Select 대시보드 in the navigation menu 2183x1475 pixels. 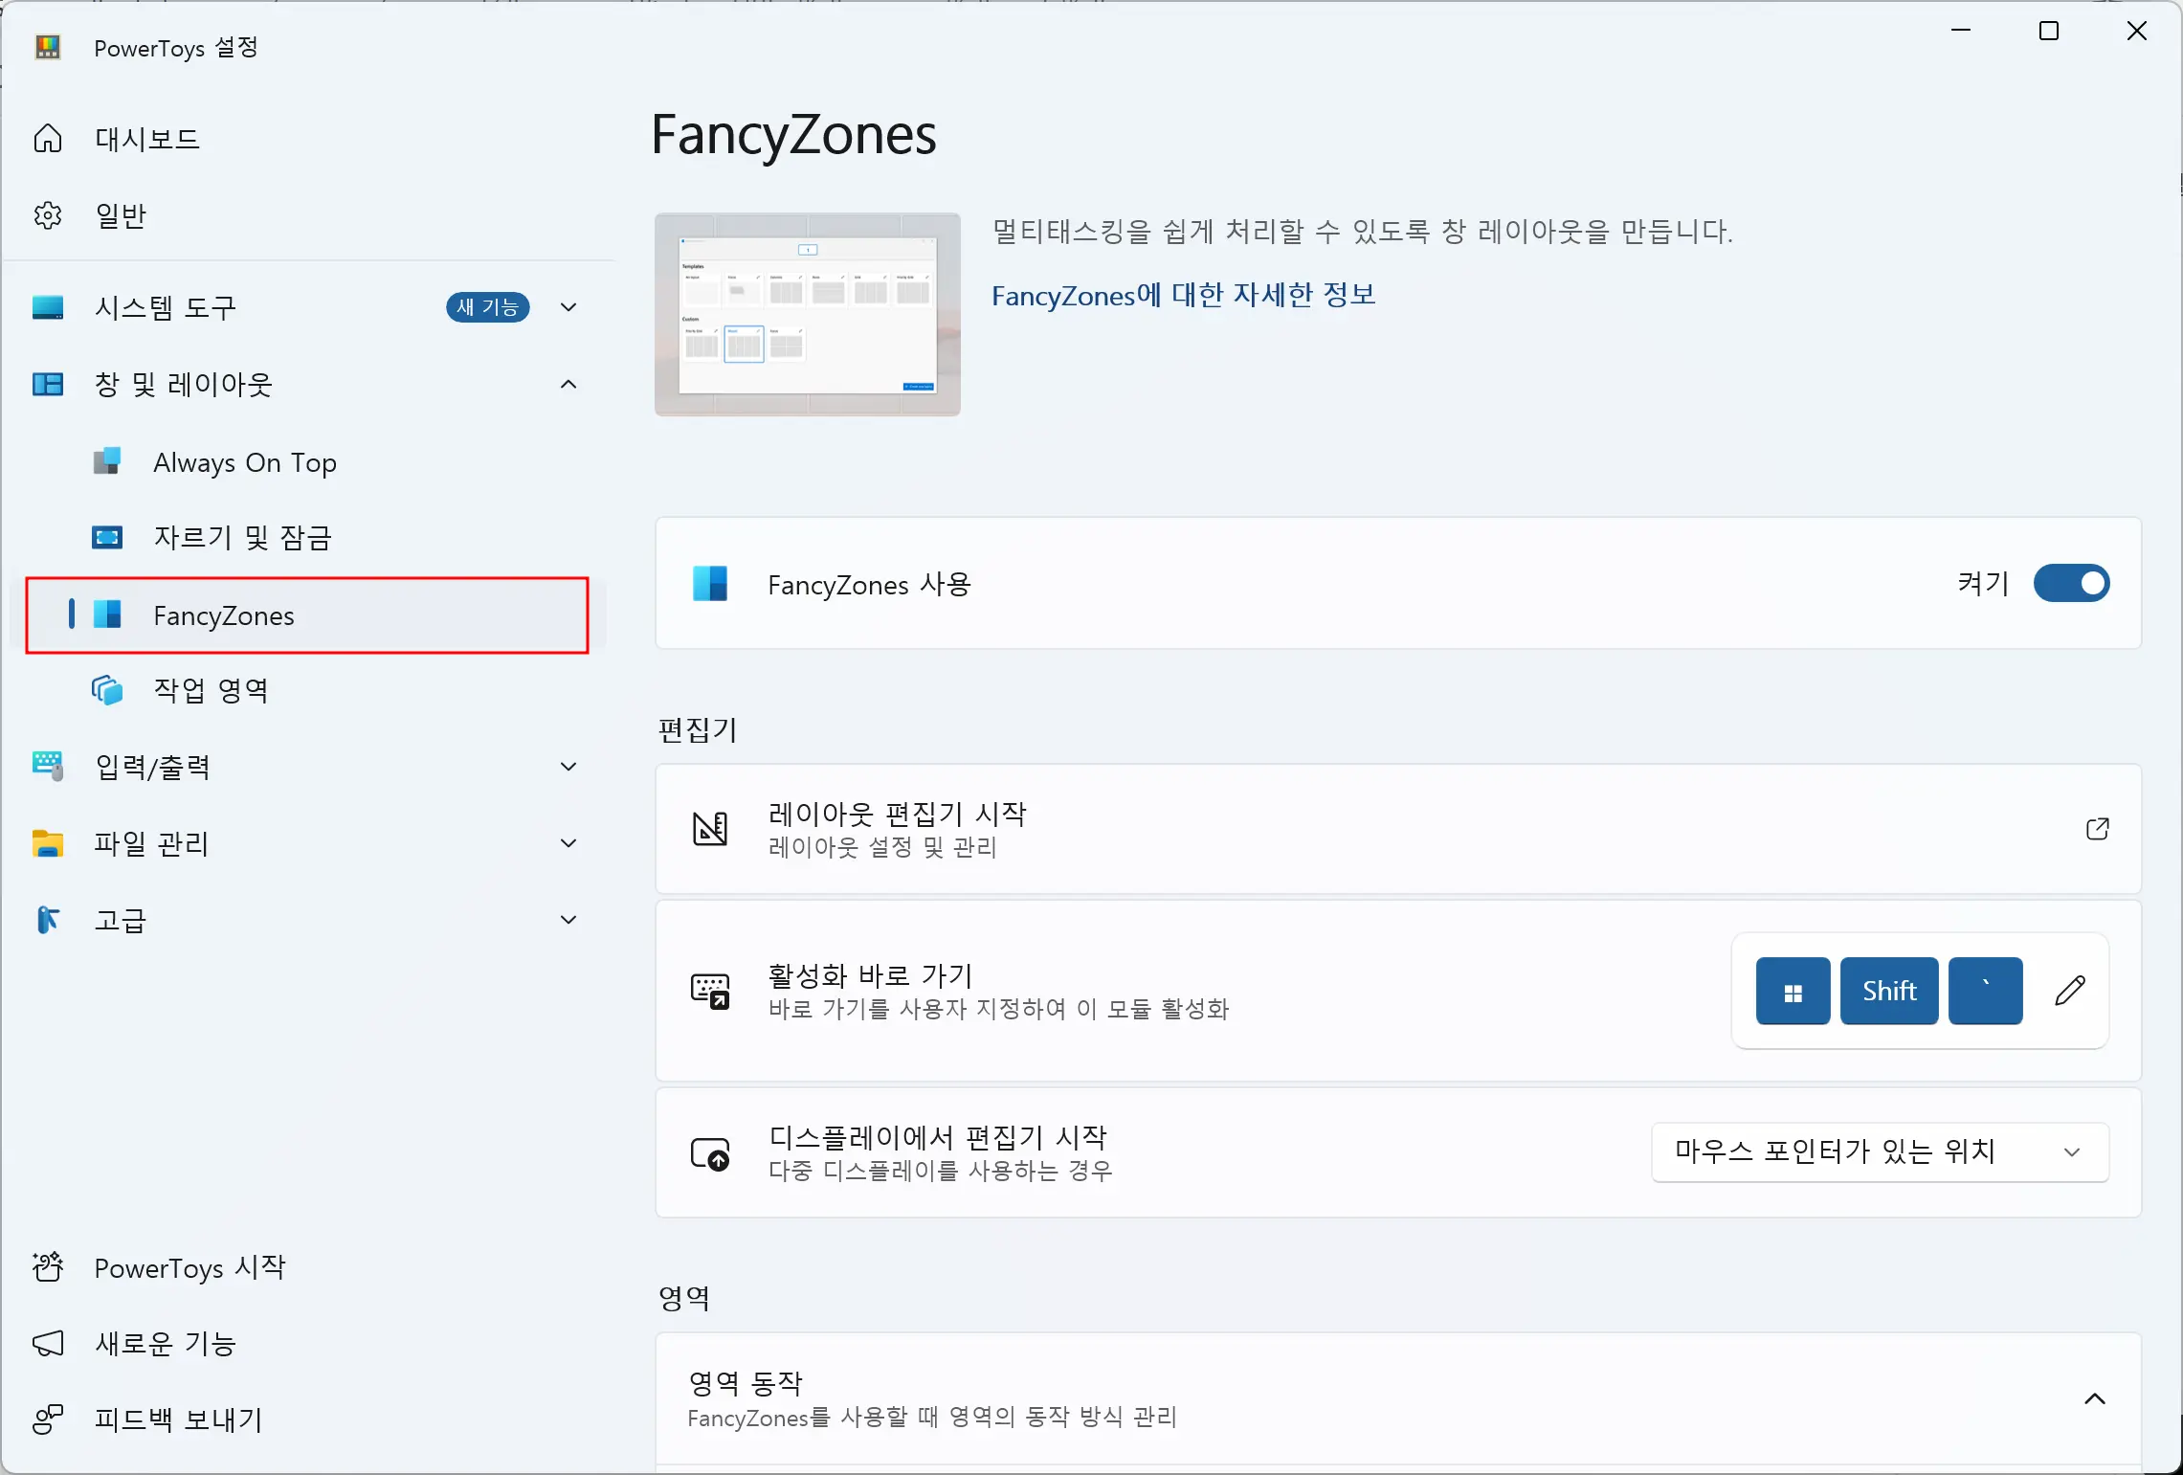[x=147, y=138]
